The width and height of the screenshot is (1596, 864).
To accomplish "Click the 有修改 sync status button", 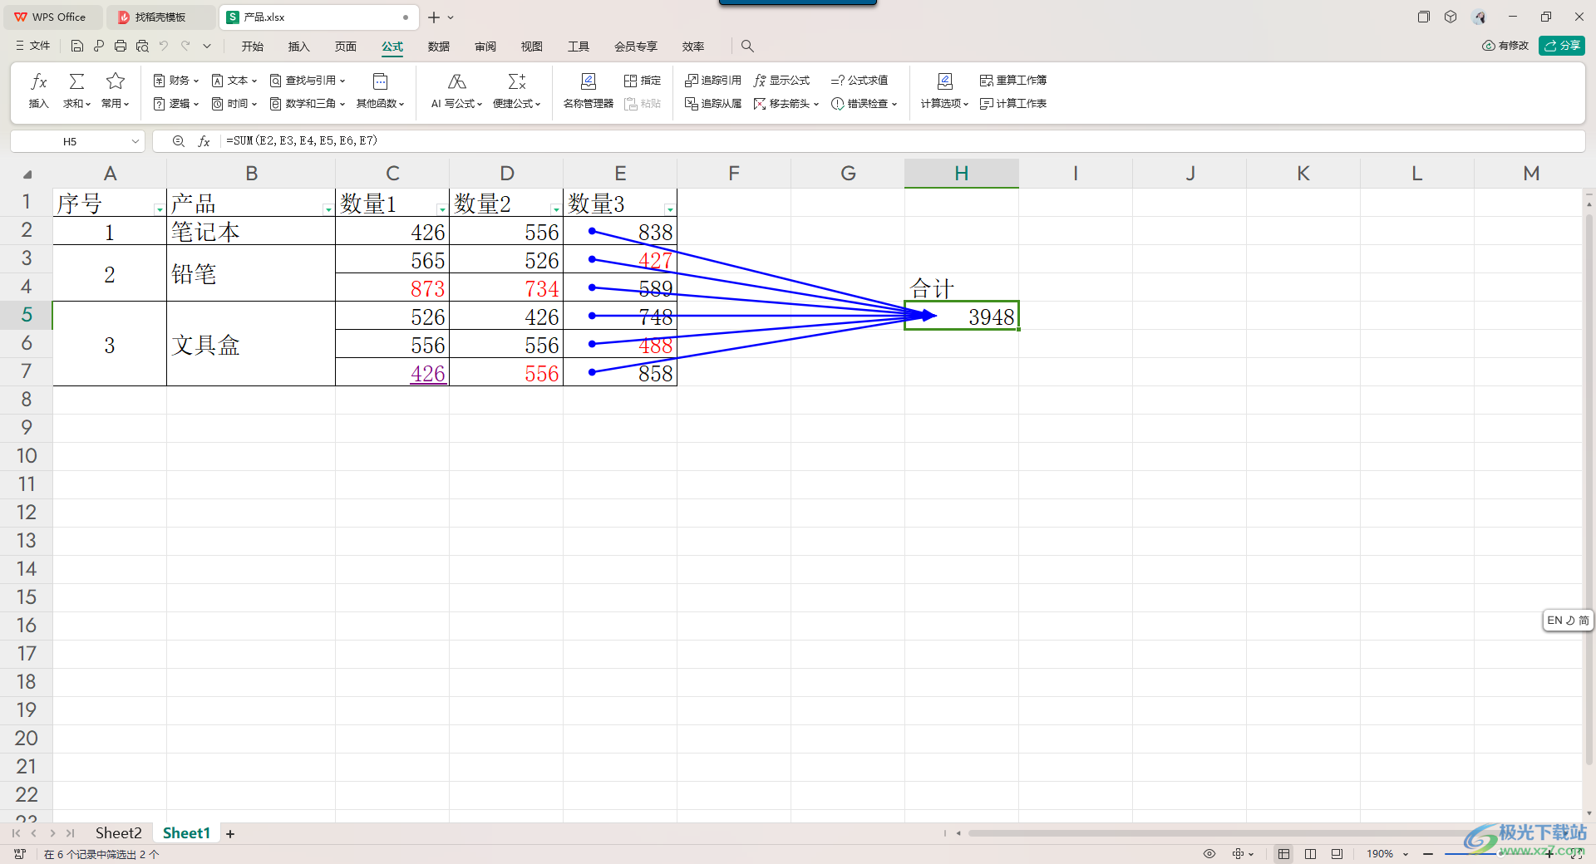I will pyautogui.click(x=1505, y=46).
